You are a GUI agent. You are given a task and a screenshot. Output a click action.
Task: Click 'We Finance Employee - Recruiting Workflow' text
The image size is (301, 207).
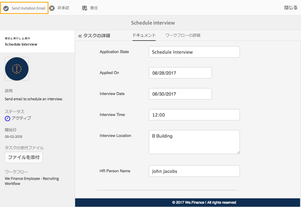32,181
